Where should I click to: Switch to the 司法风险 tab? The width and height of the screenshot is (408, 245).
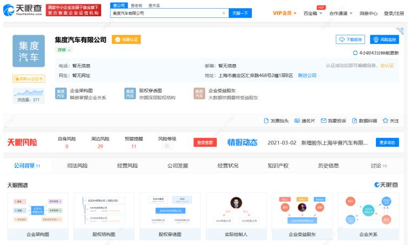pos(77,166)
